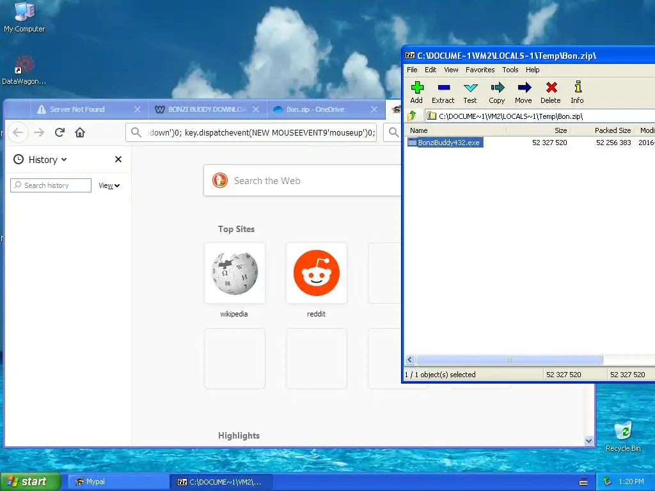Go up one folder level in 7-Zip
The width and height of the screenshot is (655, 491).
point(413,116)
